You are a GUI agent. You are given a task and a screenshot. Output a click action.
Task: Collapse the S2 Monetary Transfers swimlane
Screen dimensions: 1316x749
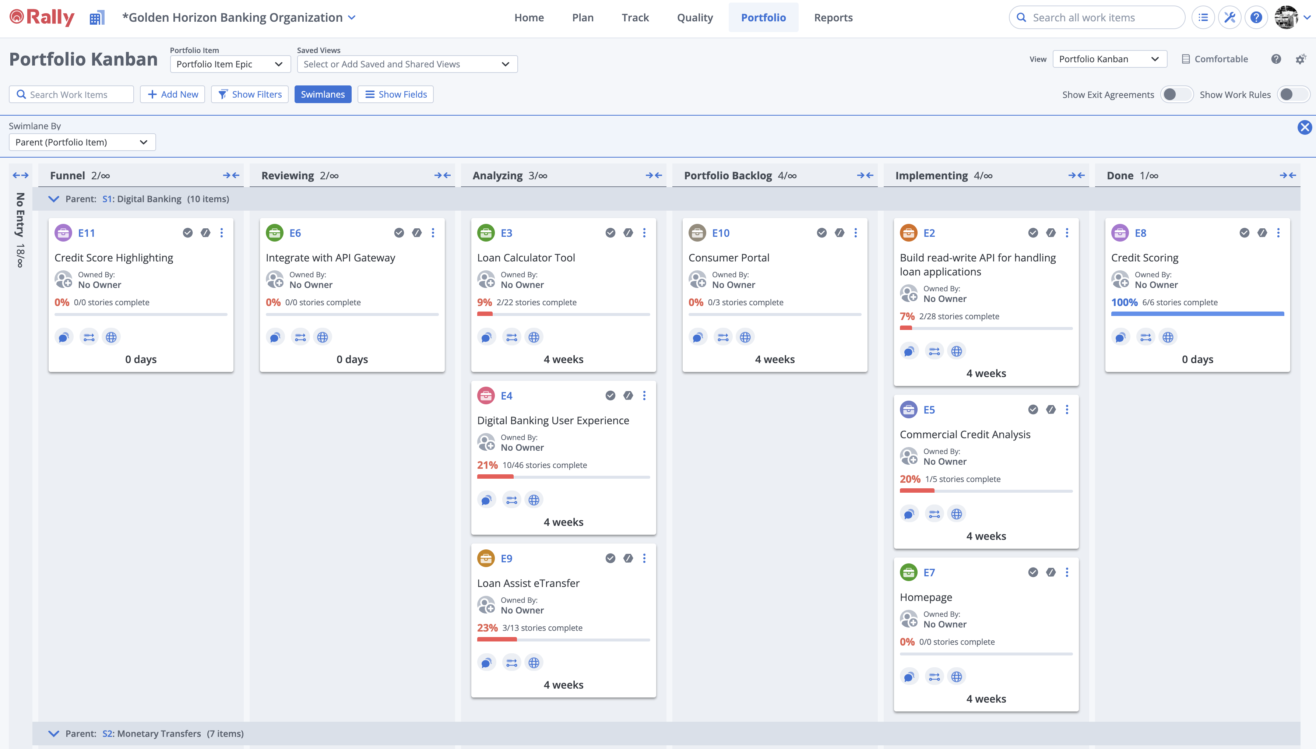53,734
